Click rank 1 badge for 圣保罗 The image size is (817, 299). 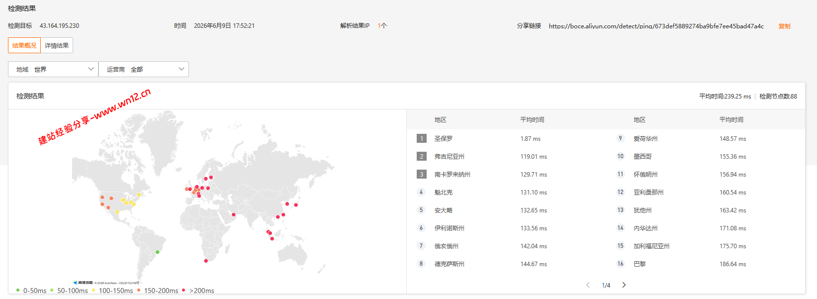click(x=422, y=139)
